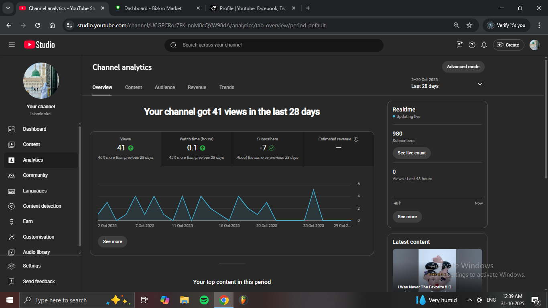Image resolution: width=548 pixels, height=308 pixels.
Task: Click the YouTube Studio logo
Action: (x=39, y=45)
